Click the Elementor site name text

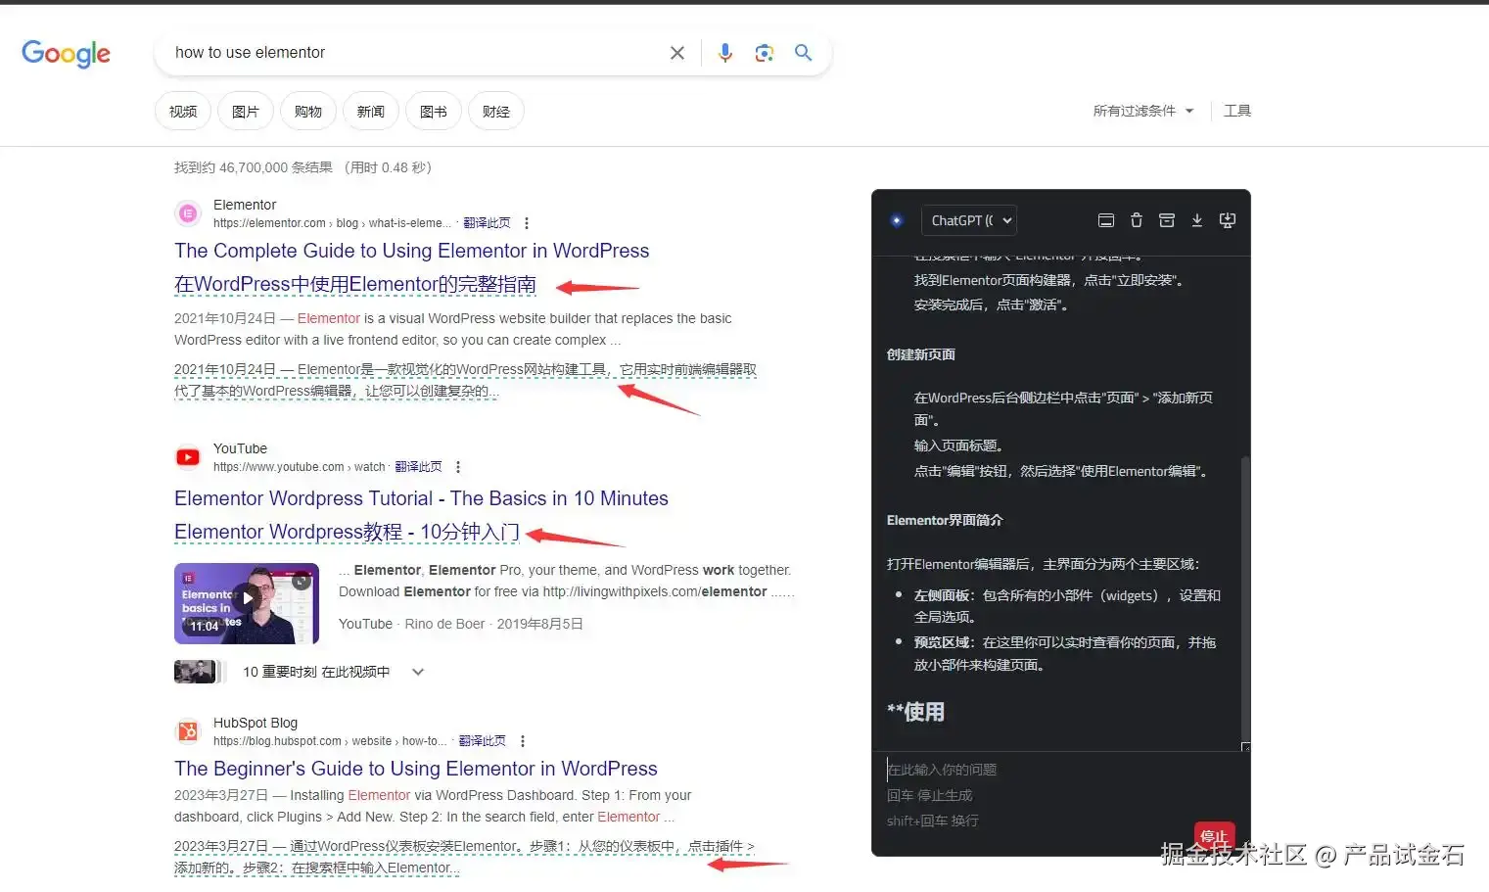click(245, 205)
